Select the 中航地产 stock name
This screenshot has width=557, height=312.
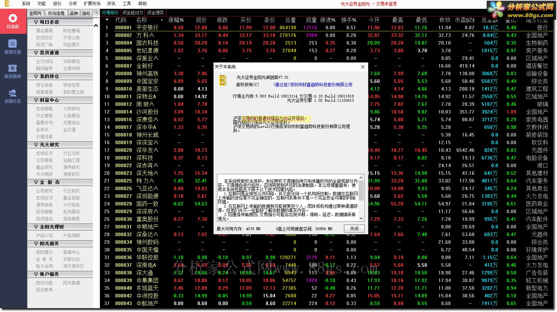pos(147,303)
